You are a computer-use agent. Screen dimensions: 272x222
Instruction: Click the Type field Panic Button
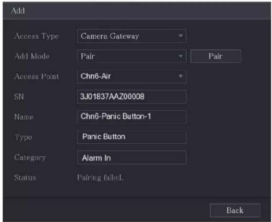131,137
